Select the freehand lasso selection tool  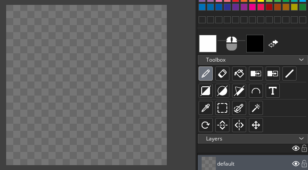pyautogui.click(x=239, y=108)
